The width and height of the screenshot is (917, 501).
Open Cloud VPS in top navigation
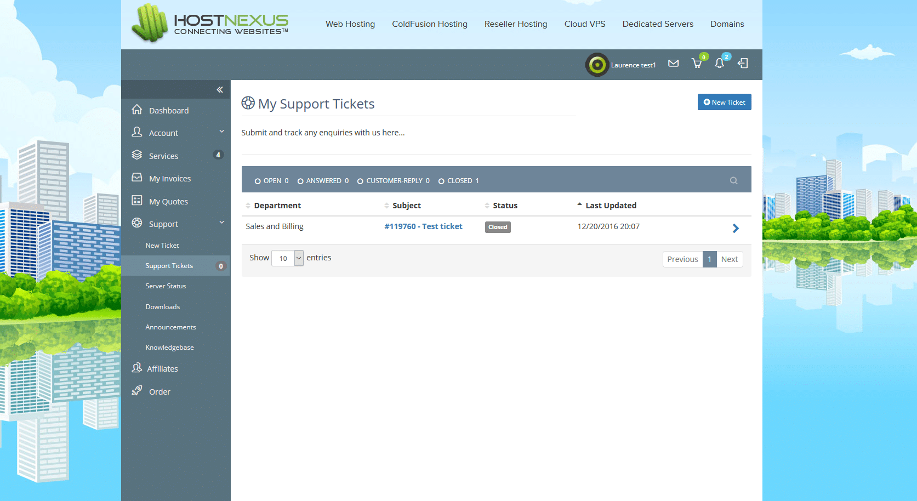click(x=585, y=24)
